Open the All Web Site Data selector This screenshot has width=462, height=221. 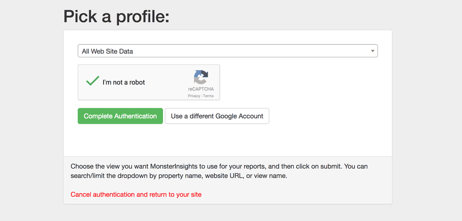[x=227, y=51]
